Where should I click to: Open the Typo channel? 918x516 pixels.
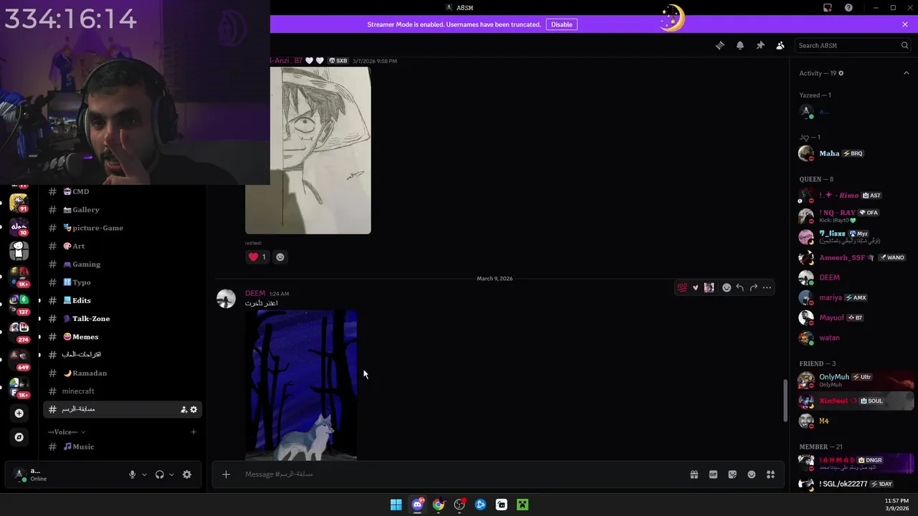click(122, 282)
